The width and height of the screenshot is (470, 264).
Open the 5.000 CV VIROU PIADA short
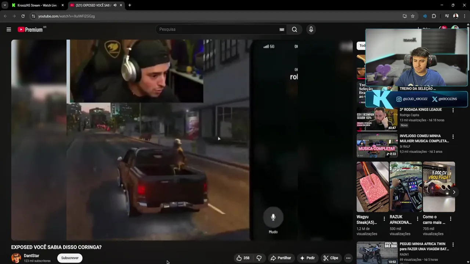coord(439,187)
